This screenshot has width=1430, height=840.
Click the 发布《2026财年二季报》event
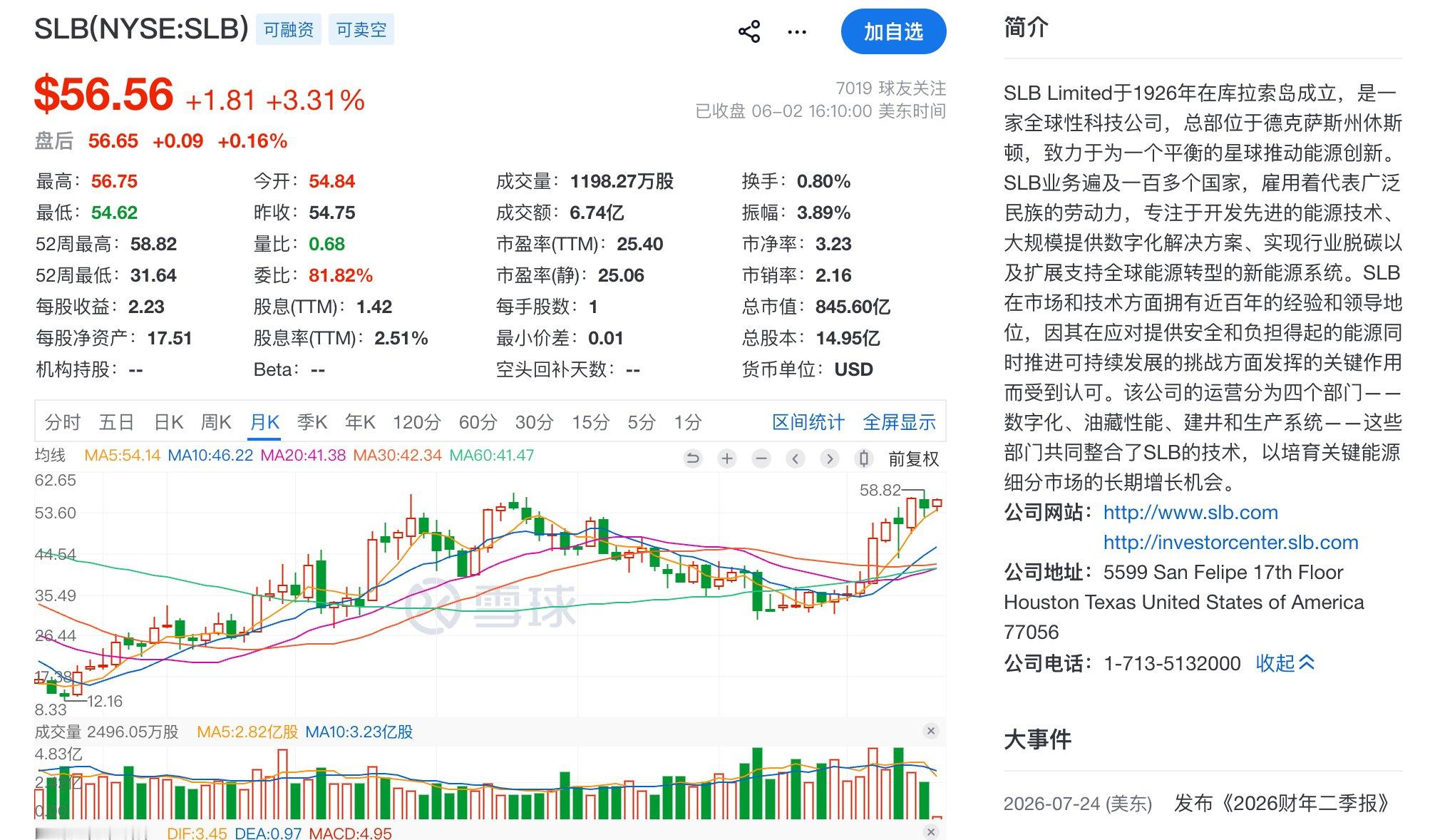(x=1282, y=803)
